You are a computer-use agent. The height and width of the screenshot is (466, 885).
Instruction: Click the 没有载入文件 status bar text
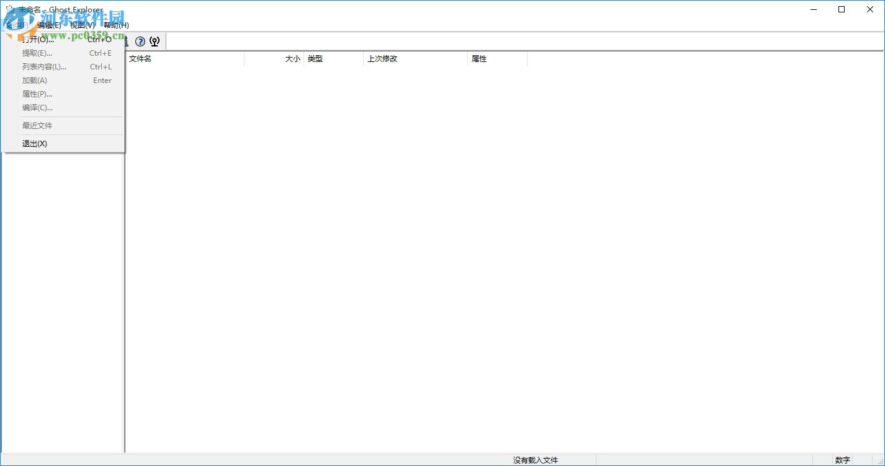(536, 460)
